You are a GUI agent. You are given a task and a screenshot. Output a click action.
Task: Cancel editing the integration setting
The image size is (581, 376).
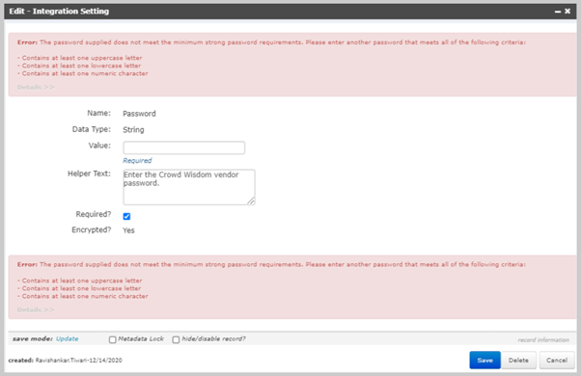pyautogui.click(x=557, y=360)
